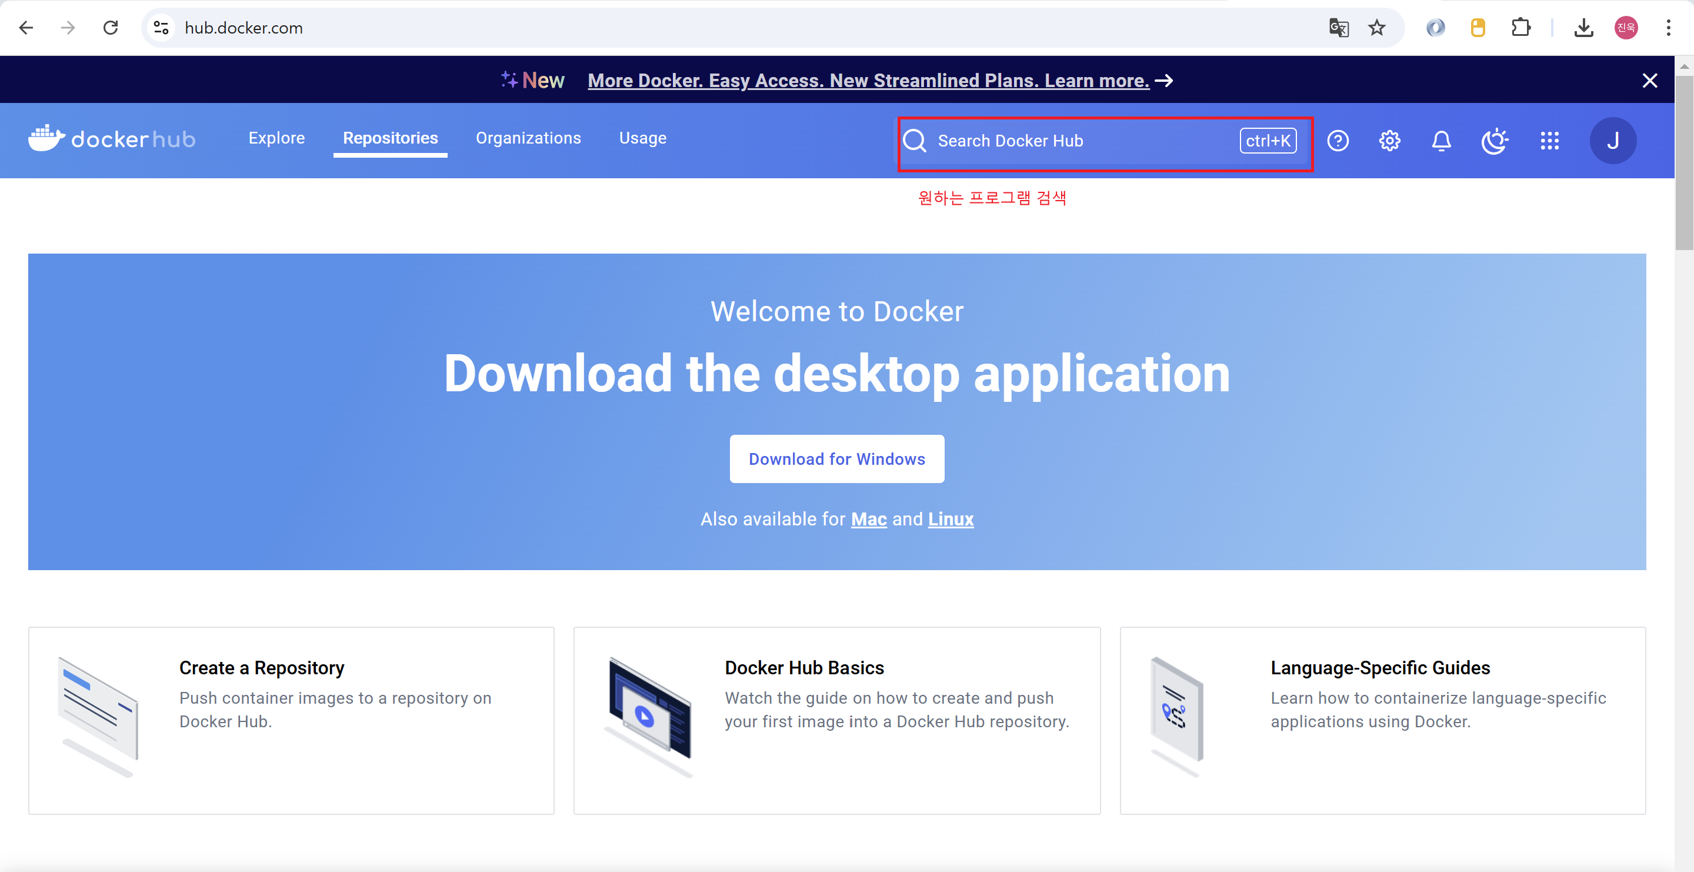Dismiss the New Streamlined Plans banner
The image size is (1694, 872).
click(1649, 81)
